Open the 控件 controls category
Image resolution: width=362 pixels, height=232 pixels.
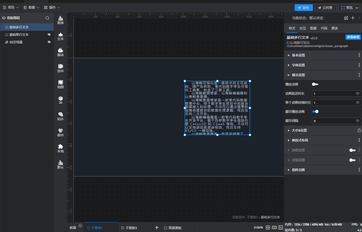pyautogui.click(x=61, y=68)
